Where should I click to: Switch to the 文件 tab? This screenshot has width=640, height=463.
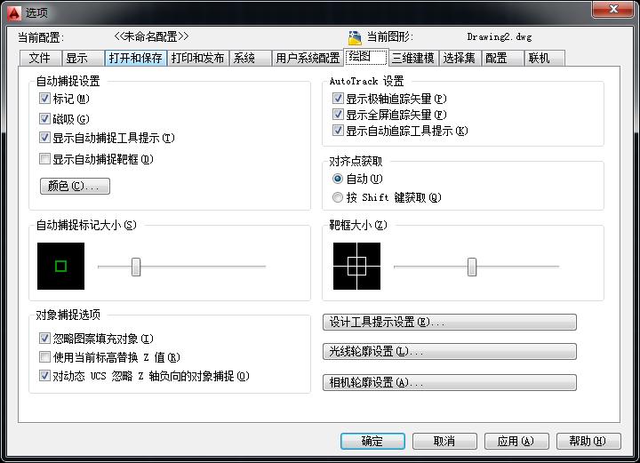(x=40, y=58)
